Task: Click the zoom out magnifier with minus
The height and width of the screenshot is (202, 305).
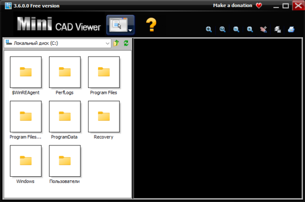Action: tap(236, 29)
